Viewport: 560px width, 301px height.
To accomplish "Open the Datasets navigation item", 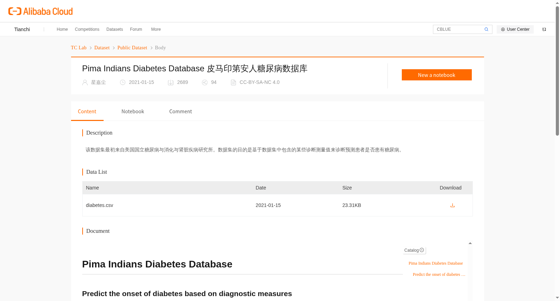I will click(x=115, y=29).
